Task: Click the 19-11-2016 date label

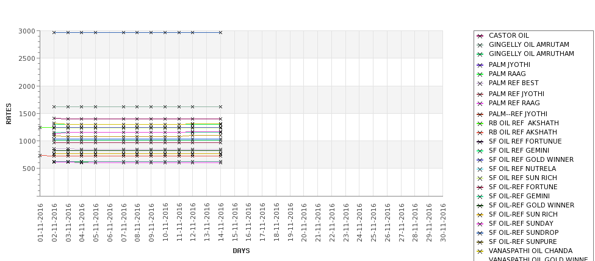Action: [290, 223]
